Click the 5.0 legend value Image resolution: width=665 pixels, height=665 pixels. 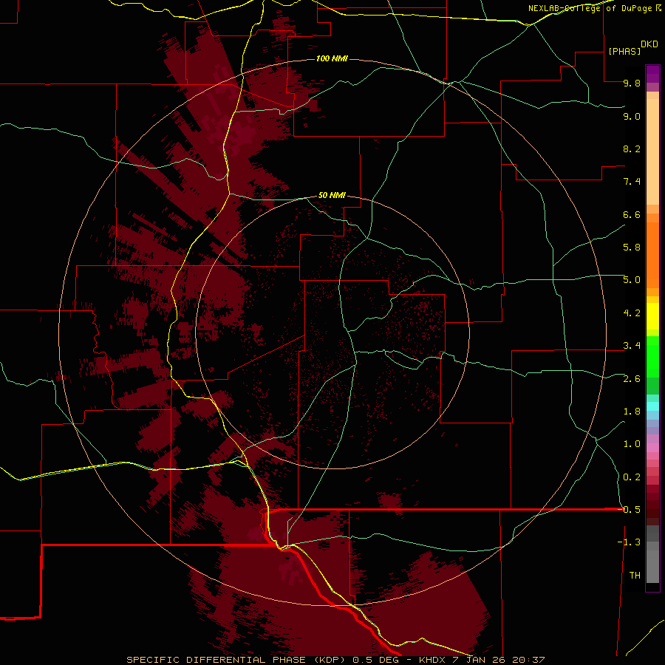[x=632, y=280]
